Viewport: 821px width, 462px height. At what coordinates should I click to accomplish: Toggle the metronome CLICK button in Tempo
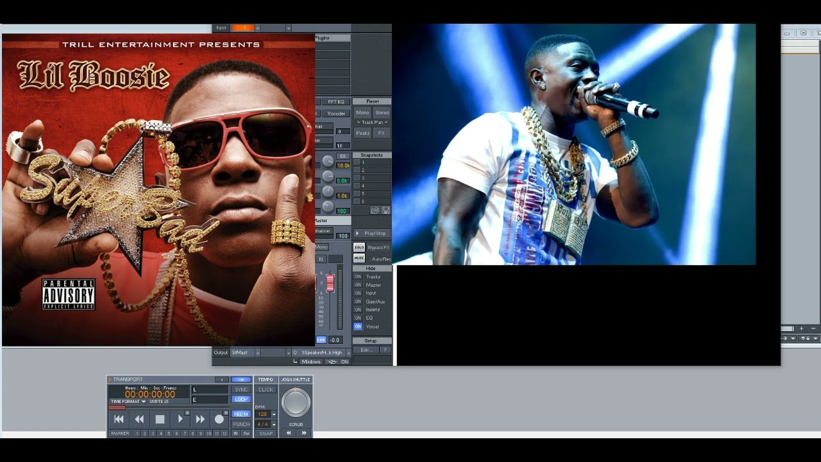point(266,389)
